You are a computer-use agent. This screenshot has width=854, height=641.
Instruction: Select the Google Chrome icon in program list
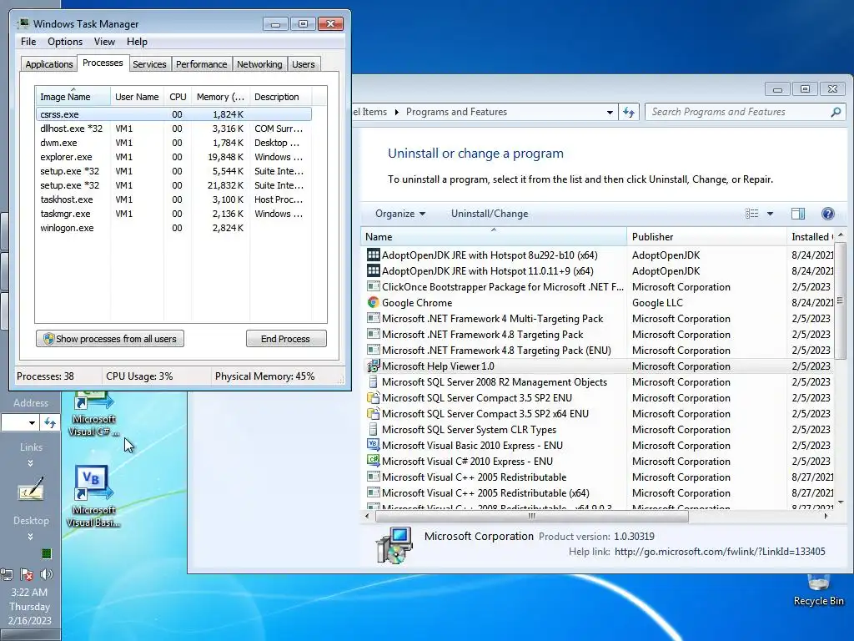[x=373, y=302]
